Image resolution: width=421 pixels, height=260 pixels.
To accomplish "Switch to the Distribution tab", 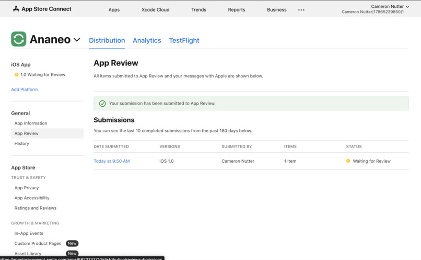I will click(107, 40).
